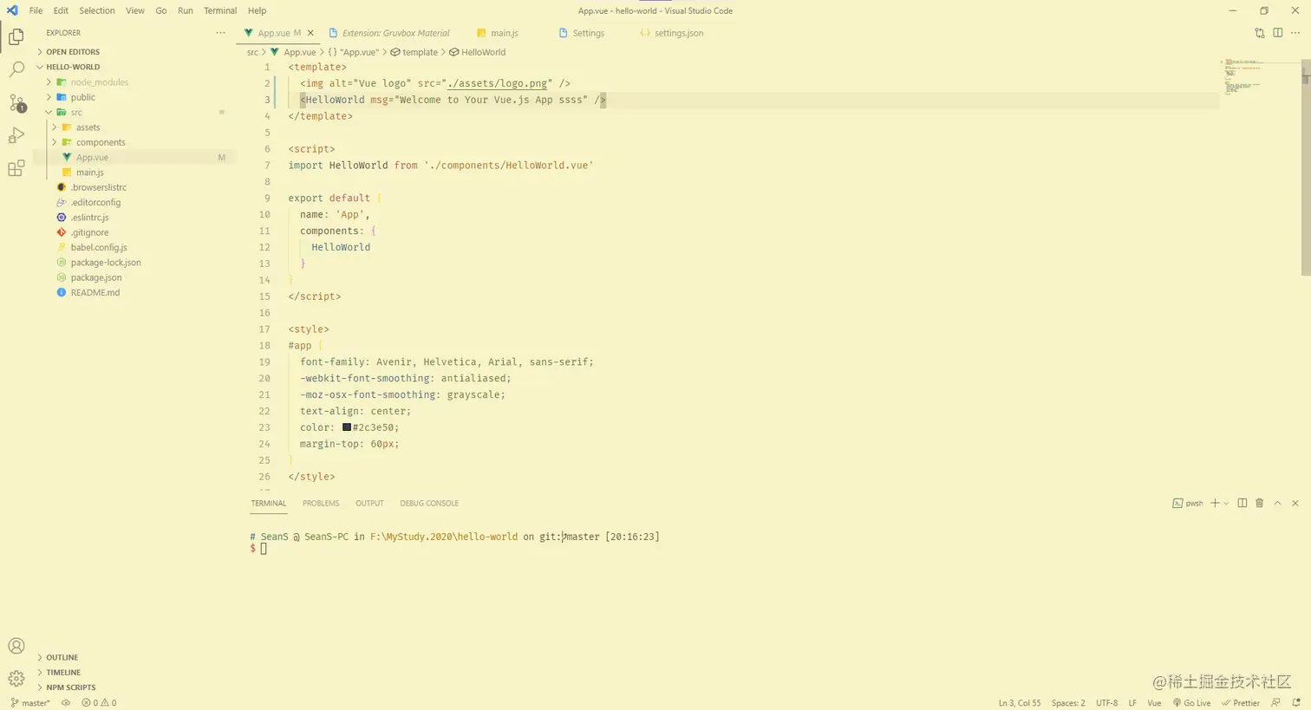
Task: Expand the Timeline section
Action: [63, 673]
